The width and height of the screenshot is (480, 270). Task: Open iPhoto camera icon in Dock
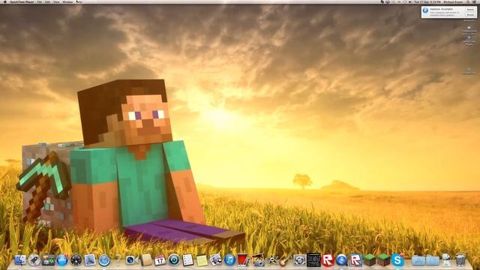click(258, 260)
